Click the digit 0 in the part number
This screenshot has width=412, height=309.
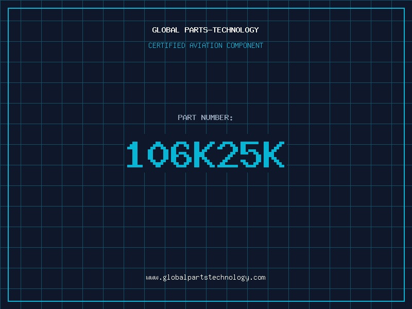(x=158, y=154)
